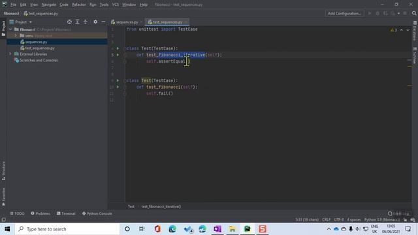The image size is (418, 235).
Task: Open the Favorites side tool window
Action: click(x=3, y=196)
